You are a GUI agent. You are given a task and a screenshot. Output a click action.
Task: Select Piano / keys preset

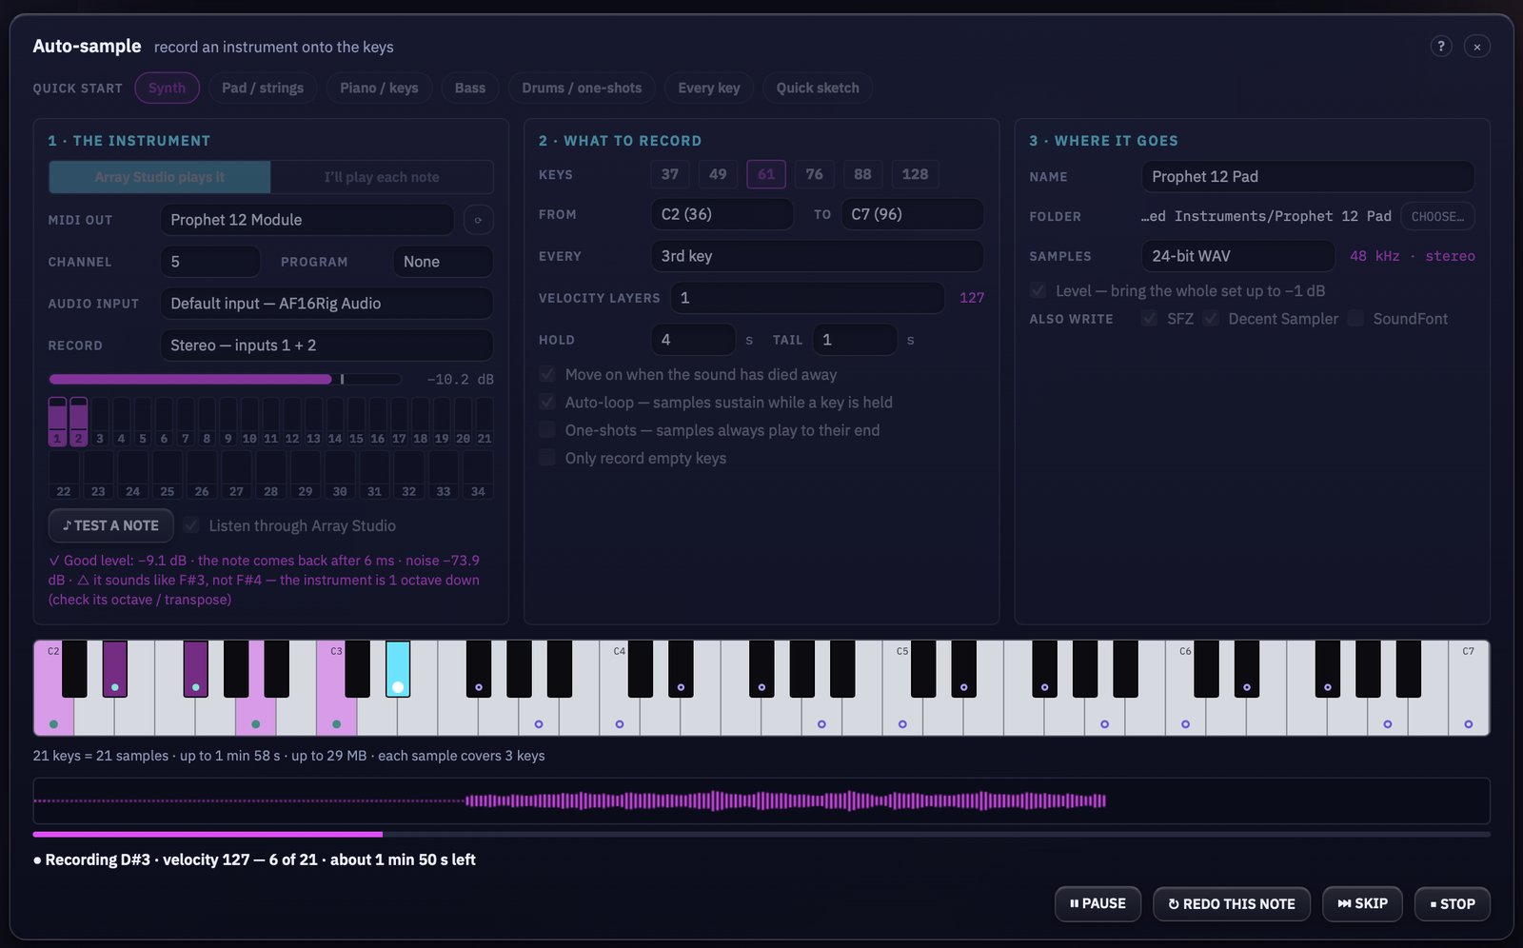(x=379, y=88)
